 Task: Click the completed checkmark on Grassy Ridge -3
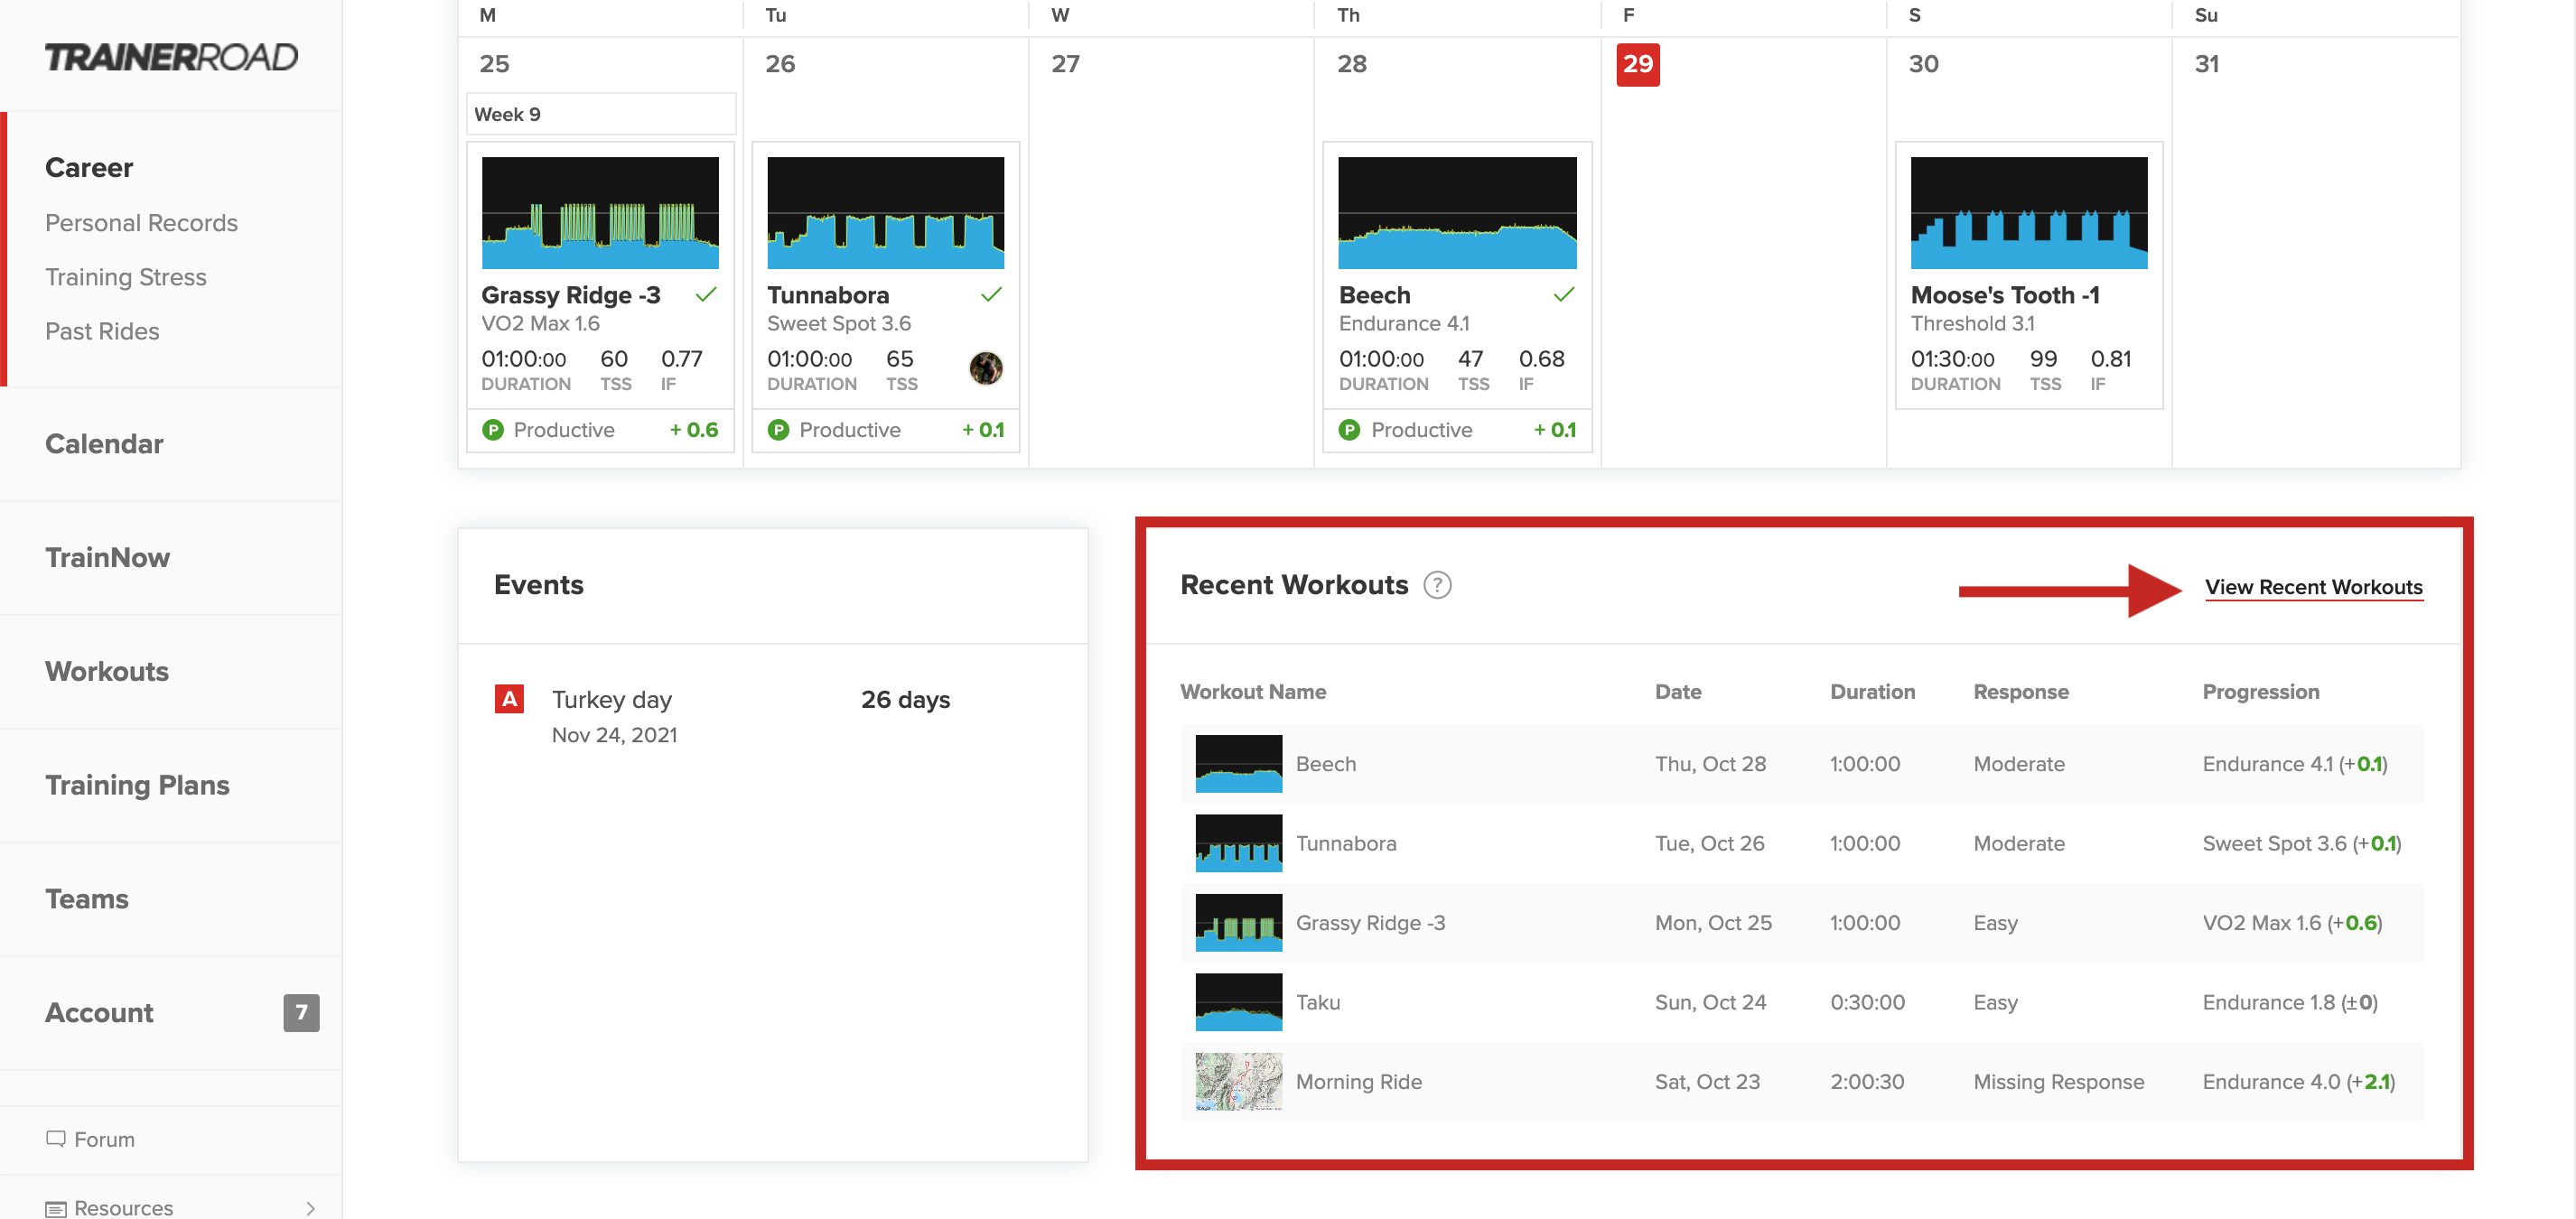706,294
